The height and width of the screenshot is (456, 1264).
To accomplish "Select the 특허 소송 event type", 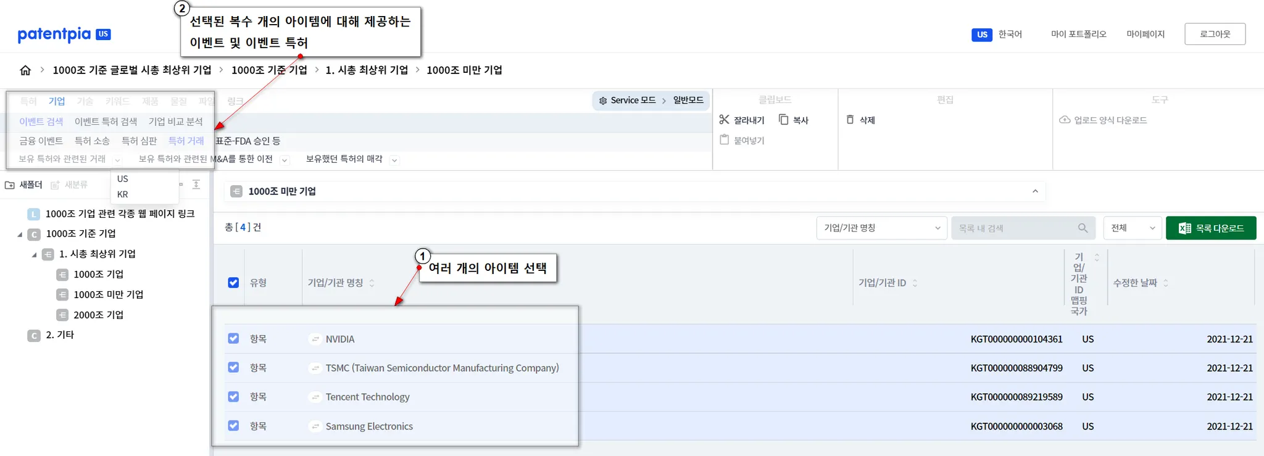I will [92, 141].
